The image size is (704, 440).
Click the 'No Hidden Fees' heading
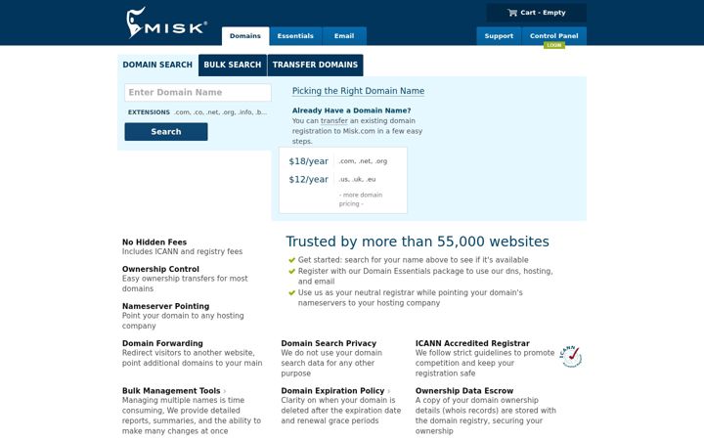(x=154, y=242)
